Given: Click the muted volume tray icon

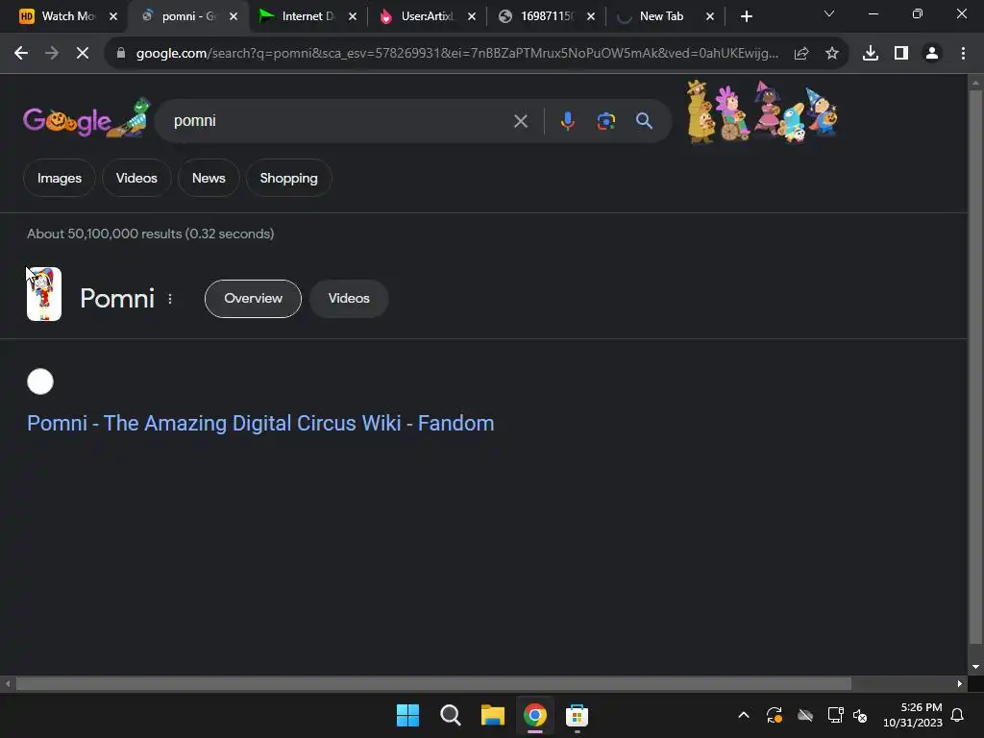Looking at the screenshot, I should coord(860,715).
